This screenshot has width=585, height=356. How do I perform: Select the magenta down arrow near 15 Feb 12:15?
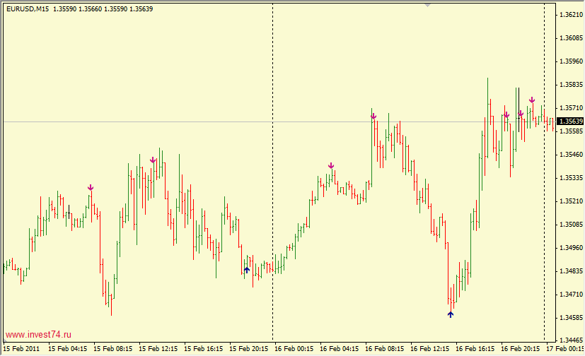pos(153,160)
